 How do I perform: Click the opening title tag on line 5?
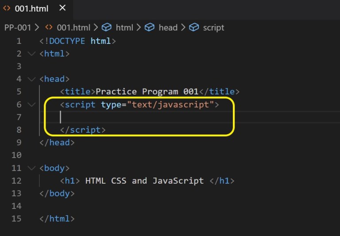pyautogui.click(x=77, y=92)
